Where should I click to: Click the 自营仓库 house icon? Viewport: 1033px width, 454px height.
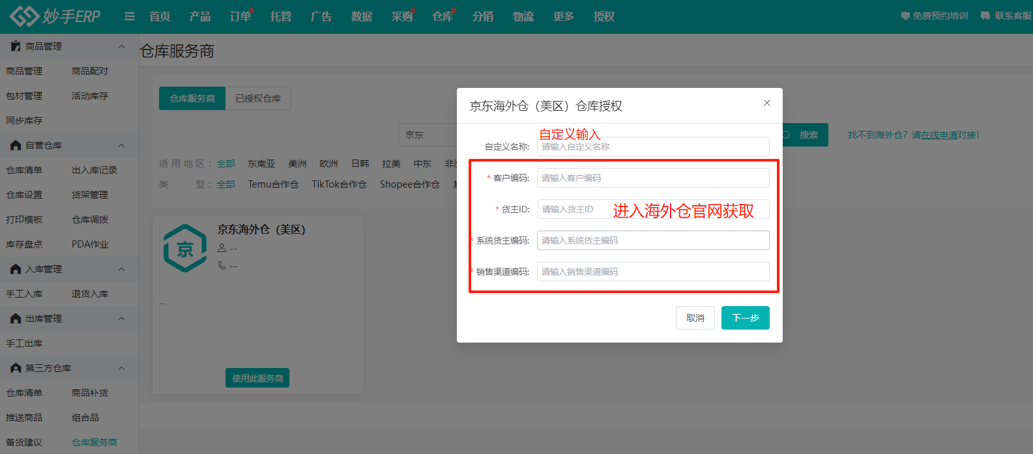[16, 145]
